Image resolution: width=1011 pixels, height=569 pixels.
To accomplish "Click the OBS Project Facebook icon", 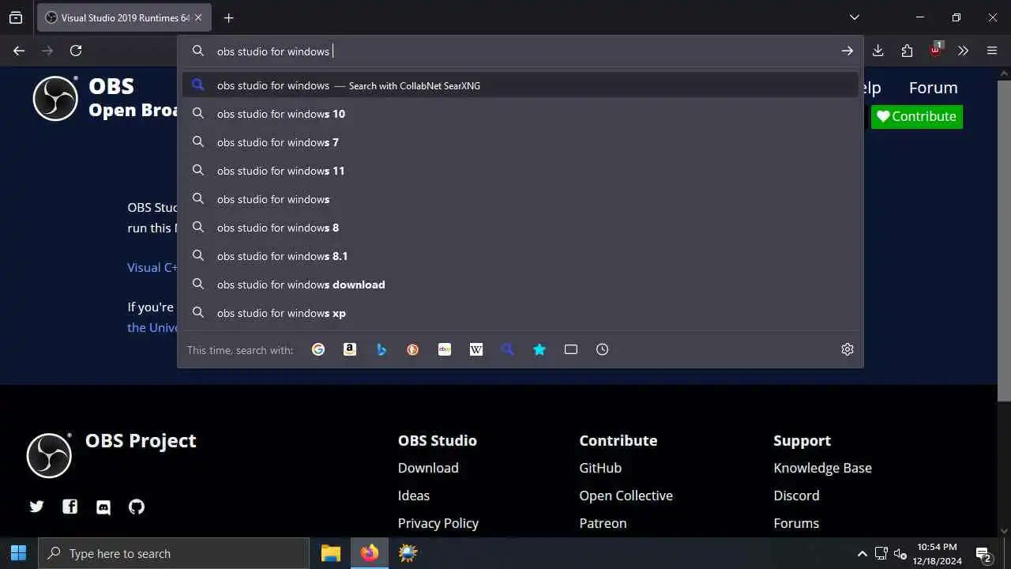I will pos(70,507).
